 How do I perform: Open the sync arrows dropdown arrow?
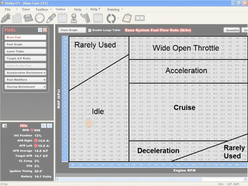(x=118, y=18)
